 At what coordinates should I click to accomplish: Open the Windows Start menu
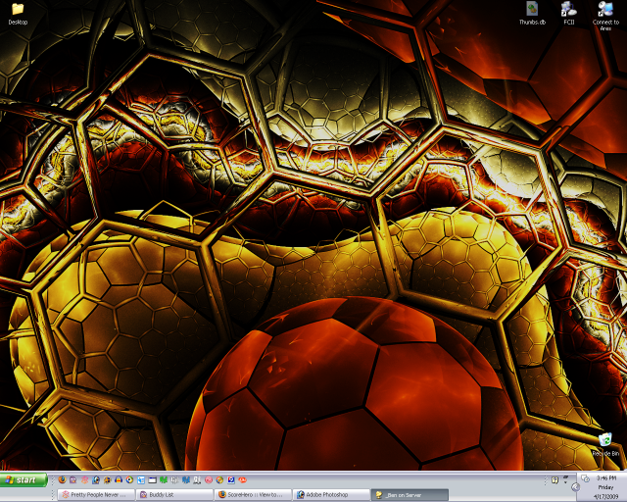pyautogui.click(x=24, y=479)
